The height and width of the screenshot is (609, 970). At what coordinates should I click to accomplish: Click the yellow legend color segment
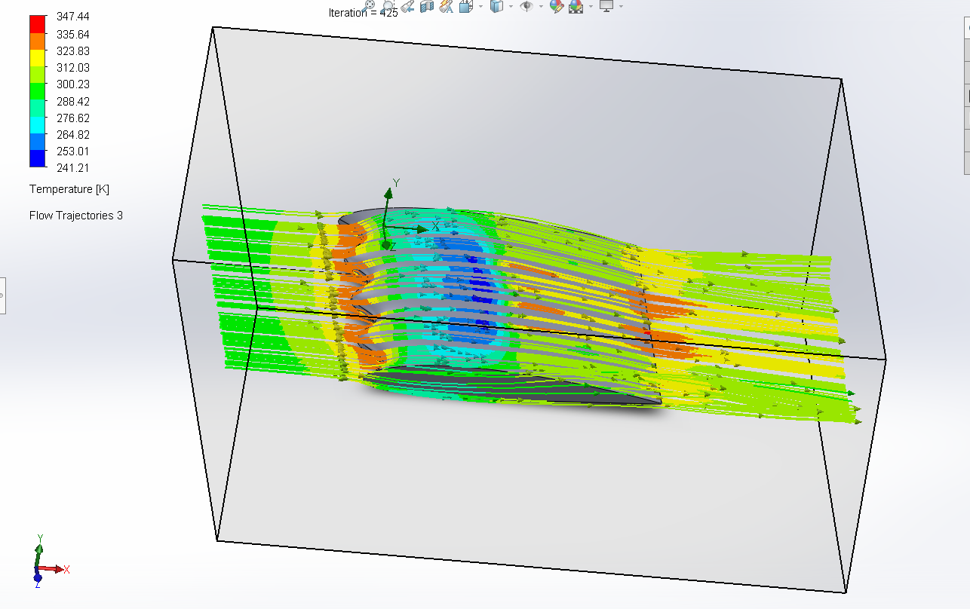37,58
